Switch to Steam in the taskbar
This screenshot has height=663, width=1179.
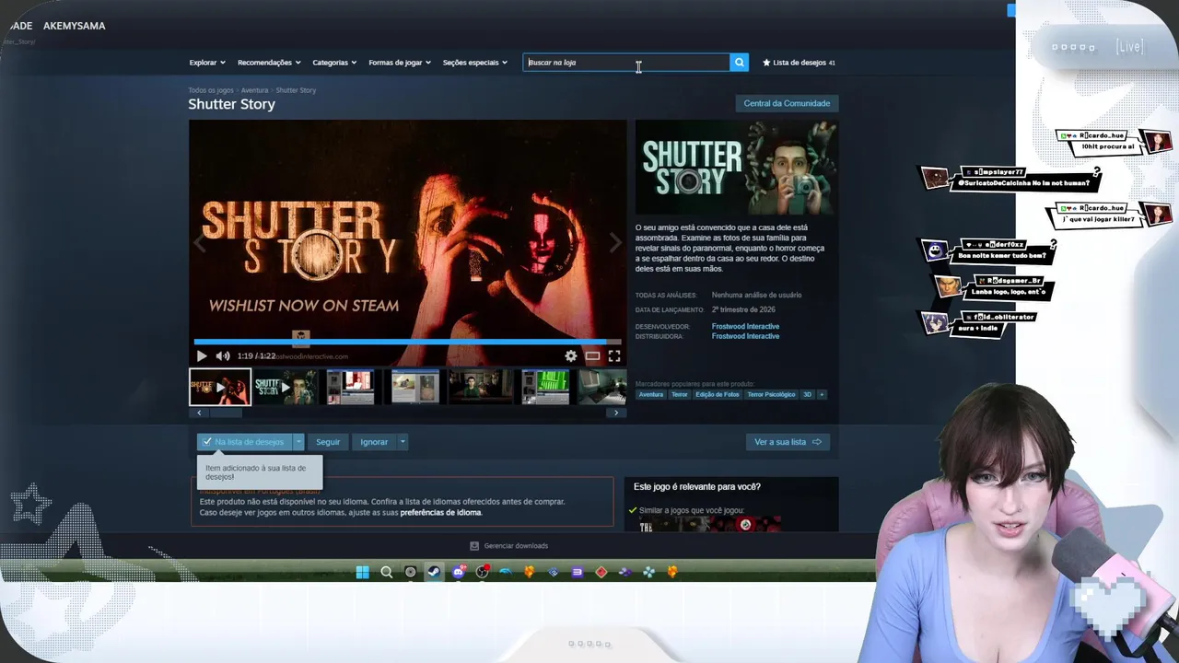click(x=435, y=572)
